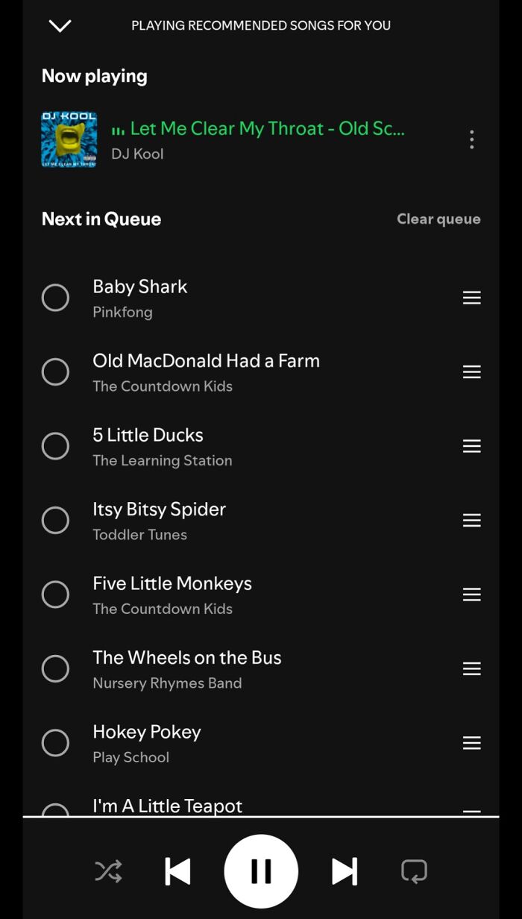
Task: Open the DJ Kool album artwork
Action: (x=69, y=139)
